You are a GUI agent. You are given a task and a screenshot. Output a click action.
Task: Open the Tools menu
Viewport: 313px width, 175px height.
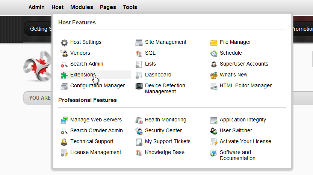(x=130, y=7)
